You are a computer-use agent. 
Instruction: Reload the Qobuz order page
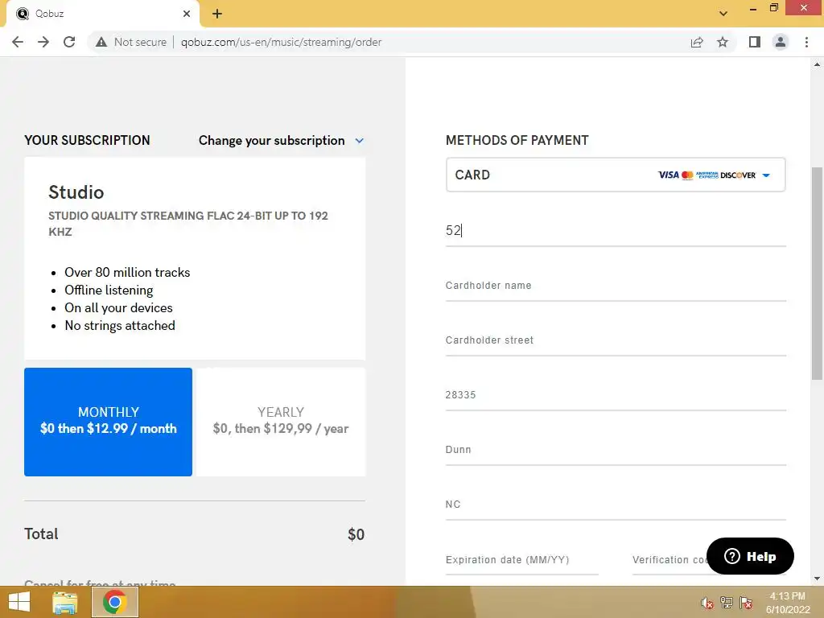pyautogui.click(x=69, y=42)
